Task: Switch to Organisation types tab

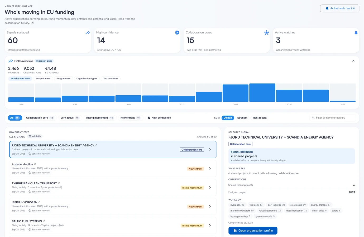Action: pos(87,78)
